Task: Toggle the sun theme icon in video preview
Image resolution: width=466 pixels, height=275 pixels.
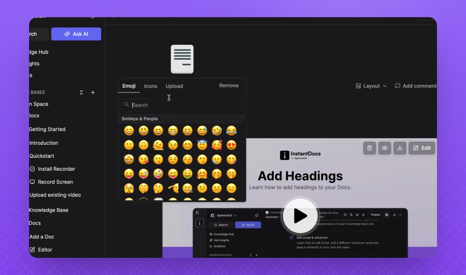Action: tap(357, 215)
